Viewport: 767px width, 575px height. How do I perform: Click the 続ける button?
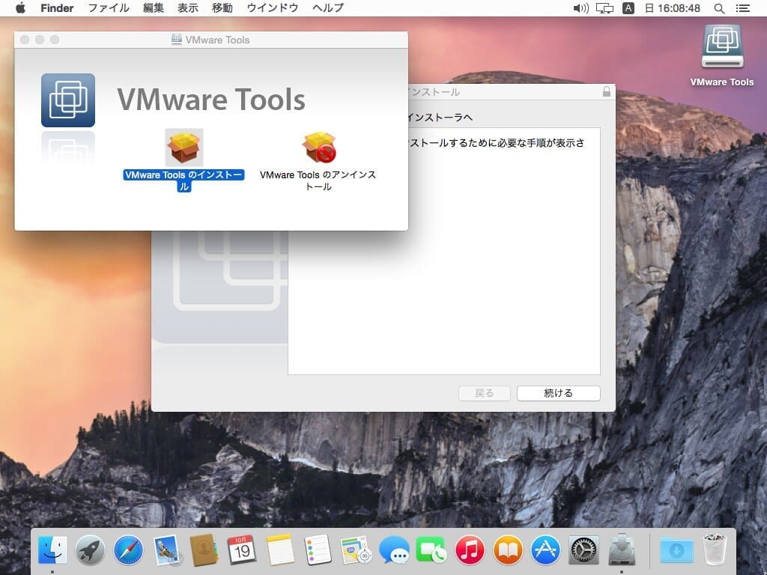pos(558,393)
